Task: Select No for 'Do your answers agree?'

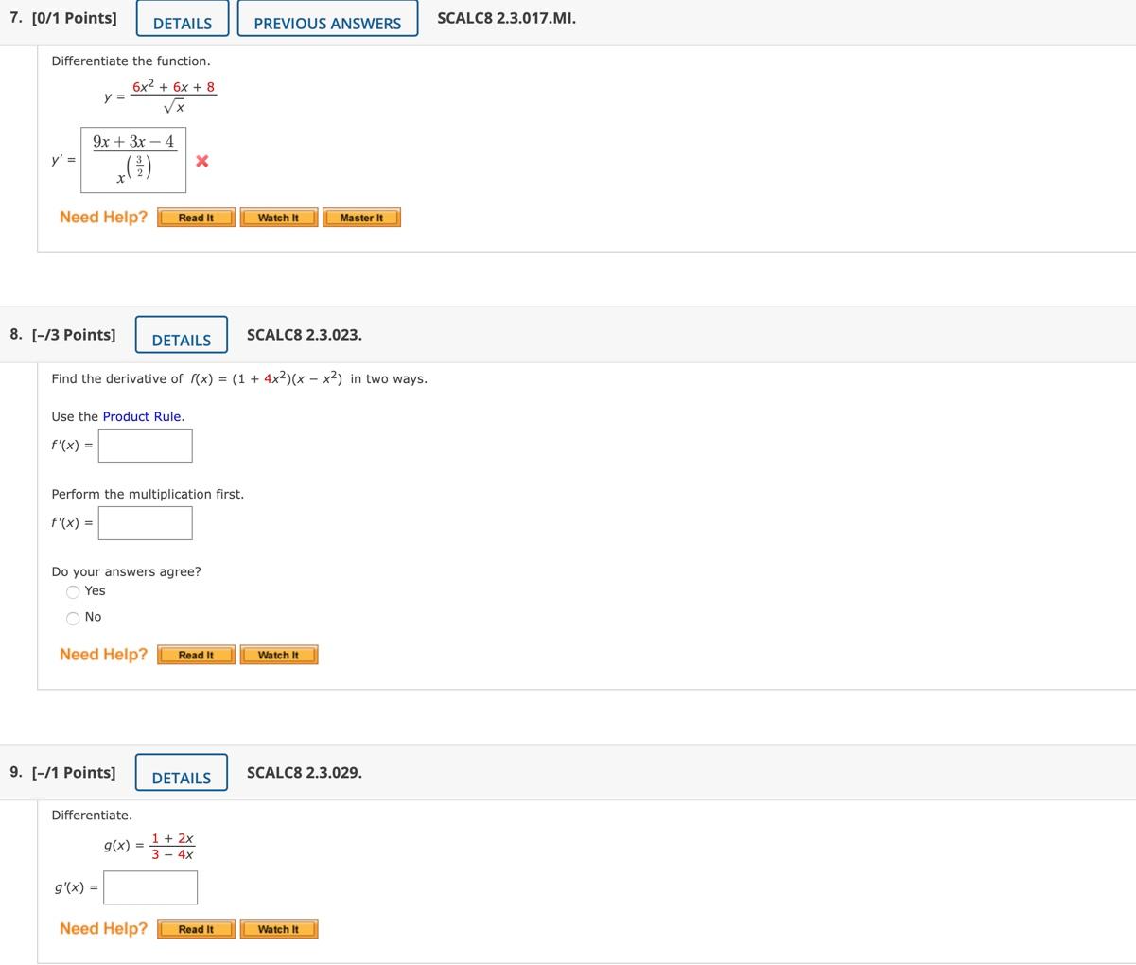Action: 73,616
